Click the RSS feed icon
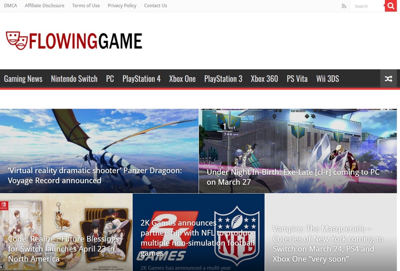This screenshot has height=271, width=400. point(344,6)
